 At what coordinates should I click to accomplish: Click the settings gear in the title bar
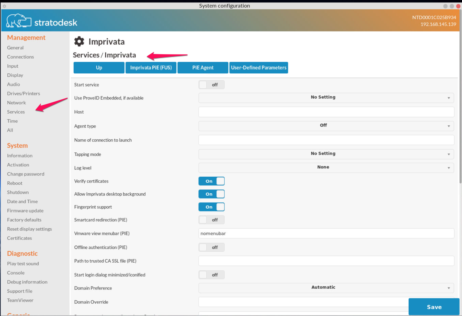(4, 5)
